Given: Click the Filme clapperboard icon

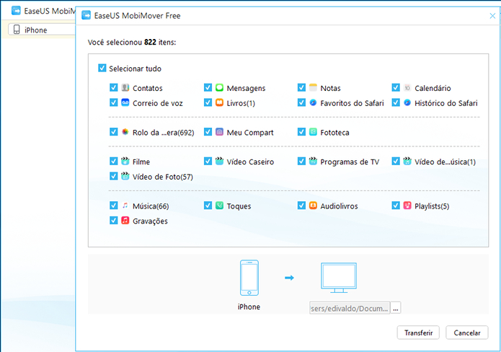Looking at the screenshot, I should click(125, 161).
